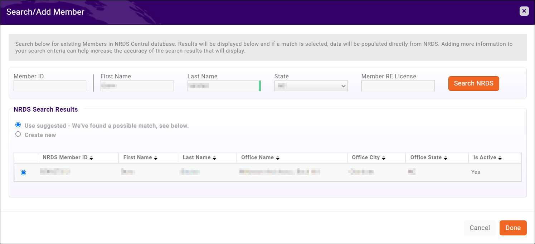This screenshot has width=535, height=244.
Task: Click the Done button
Action: click(513, 228)
